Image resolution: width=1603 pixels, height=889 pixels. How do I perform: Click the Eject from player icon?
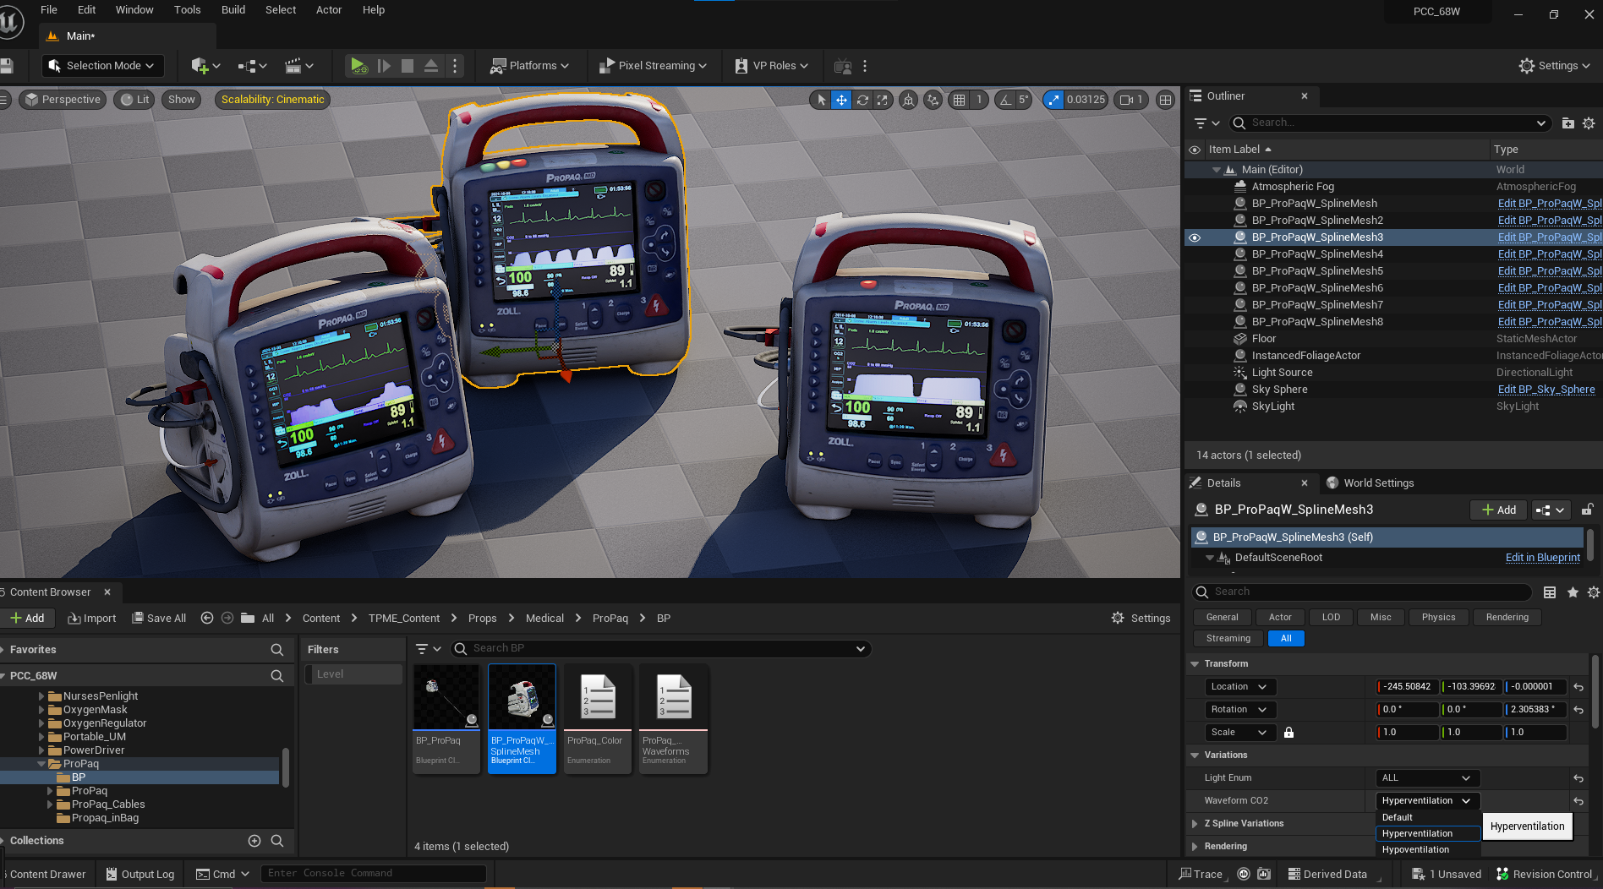tap(430, 65)
